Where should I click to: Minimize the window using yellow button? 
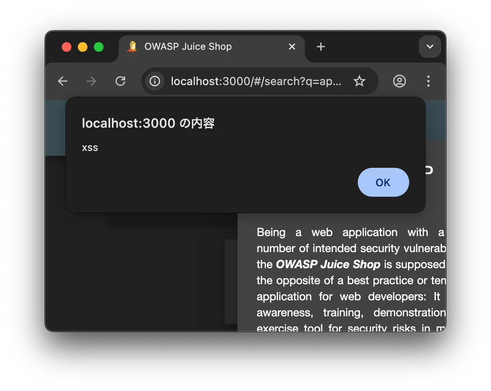pos(83,47)
